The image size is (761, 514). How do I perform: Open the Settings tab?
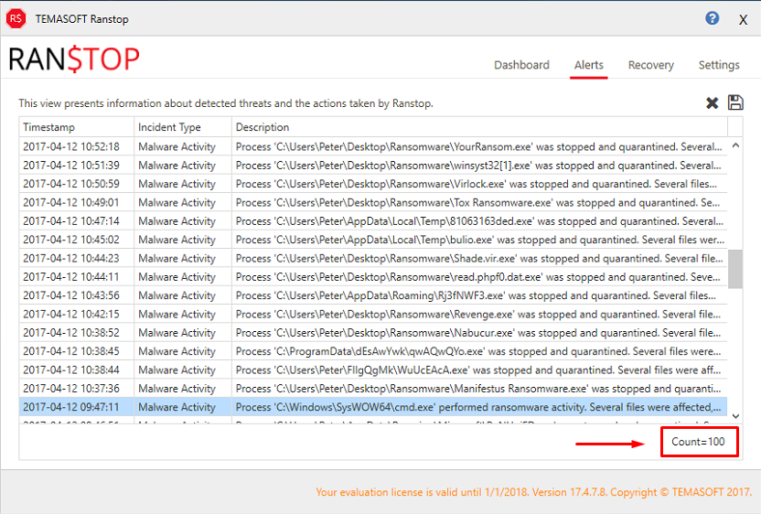pyautogui.click(x=719, y=65)
